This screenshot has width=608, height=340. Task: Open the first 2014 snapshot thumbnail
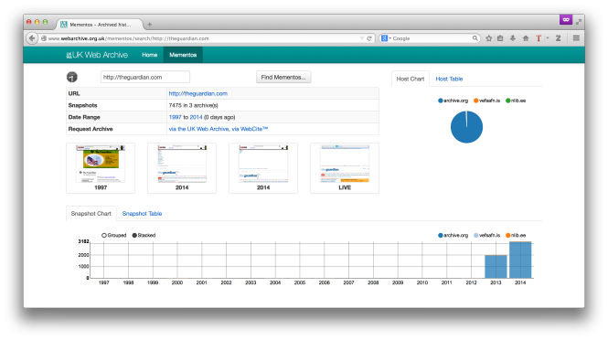point(182,168)
